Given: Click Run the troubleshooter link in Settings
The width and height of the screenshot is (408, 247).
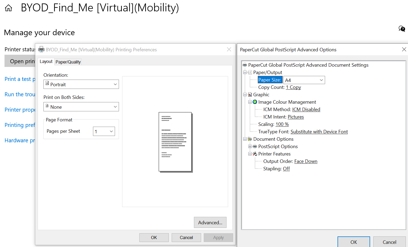Looking at the screenshot, I should point(20,94).
